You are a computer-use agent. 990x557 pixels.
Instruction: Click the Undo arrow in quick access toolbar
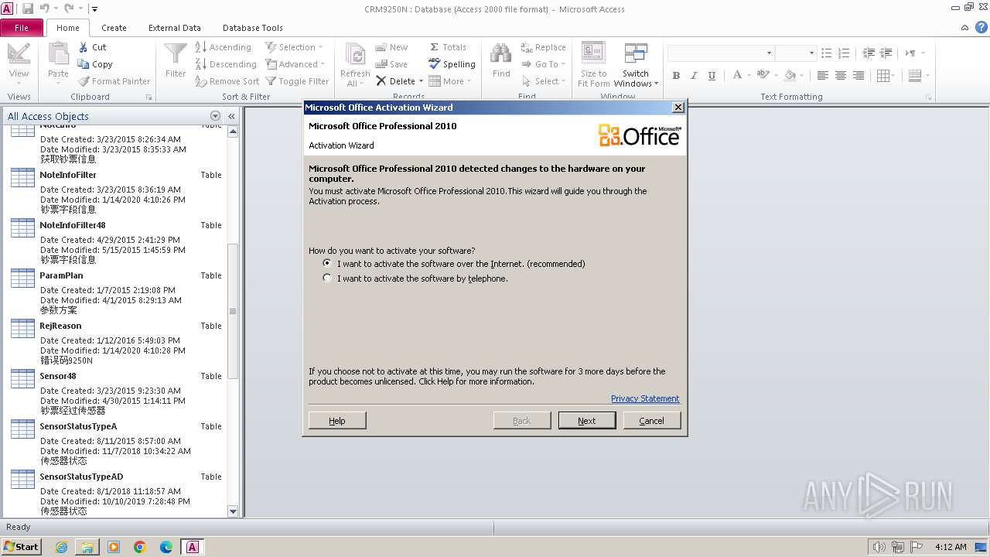(x=45, y=9)
